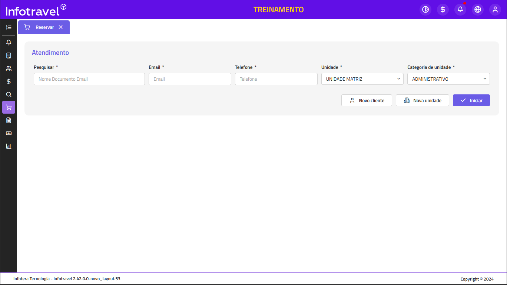Open the people icon in sidebar
Screen dimensions: 507x285
pos(9,68)
